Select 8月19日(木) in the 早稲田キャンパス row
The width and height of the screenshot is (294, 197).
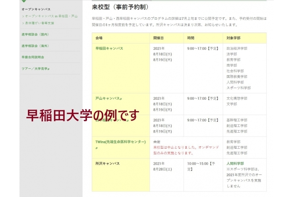[x=162, y=60]
